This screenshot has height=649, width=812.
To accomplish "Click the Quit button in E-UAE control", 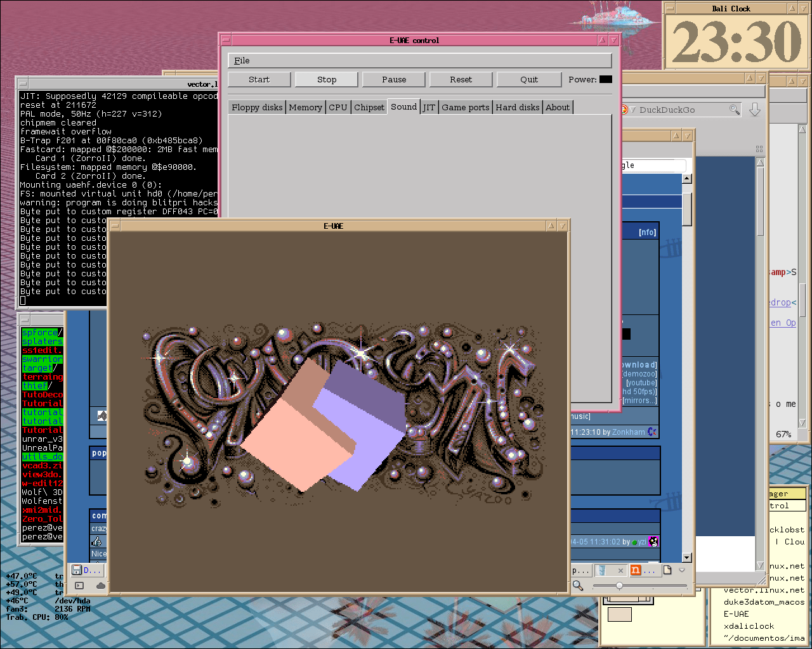I will pyautogui.click(x=529, y=79).
